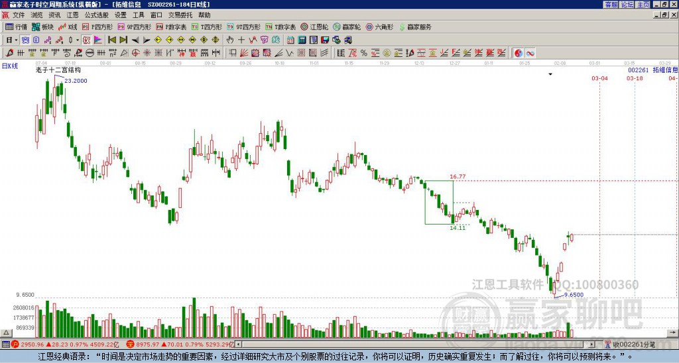Click the 23.2000 high price label
The width and height of the screenshot is (679, 363).
coord(76,81)
